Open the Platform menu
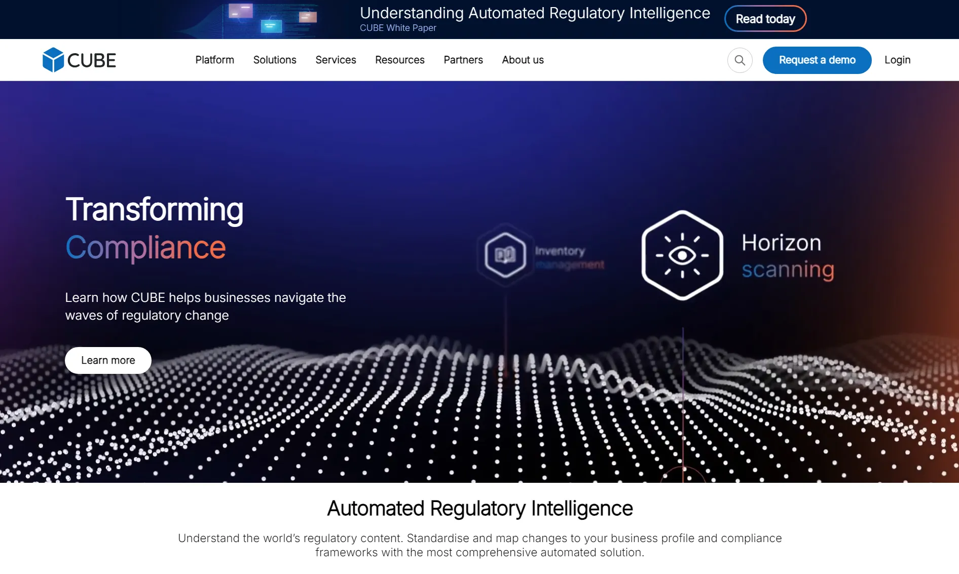This screenshot has height=574, width=959. (214, 60)
